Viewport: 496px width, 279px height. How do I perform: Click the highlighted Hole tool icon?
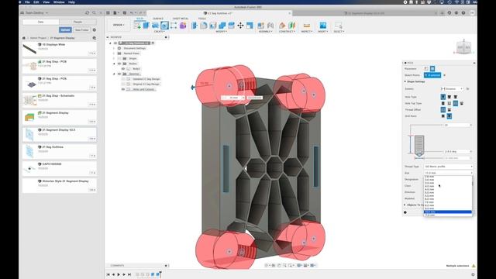[164, 26]
